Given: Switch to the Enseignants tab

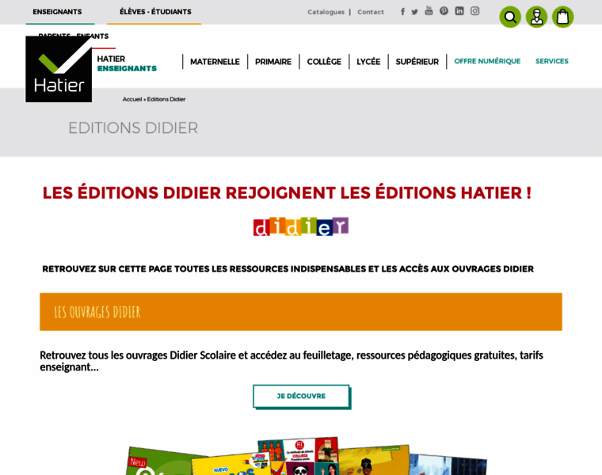Looking at the screenshot, I should click(57, 12).
